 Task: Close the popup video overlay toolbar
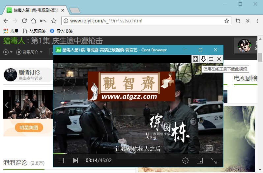(x=219, y=59)
